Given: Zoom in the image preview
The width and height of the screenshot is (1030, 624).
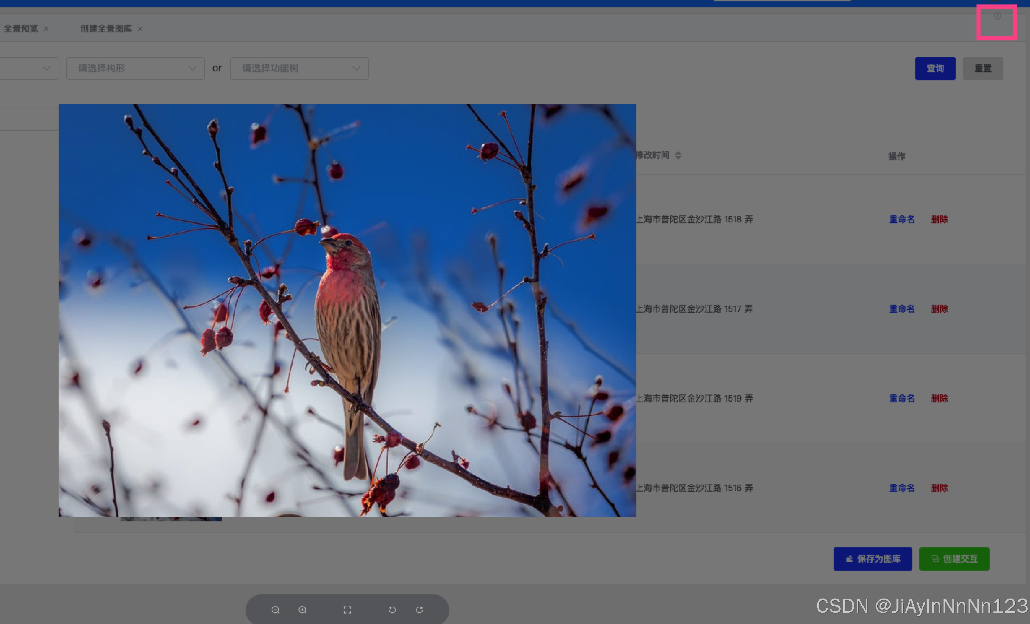Looking at the screenshot, I should pyautogui.click(x=302, y=610).
